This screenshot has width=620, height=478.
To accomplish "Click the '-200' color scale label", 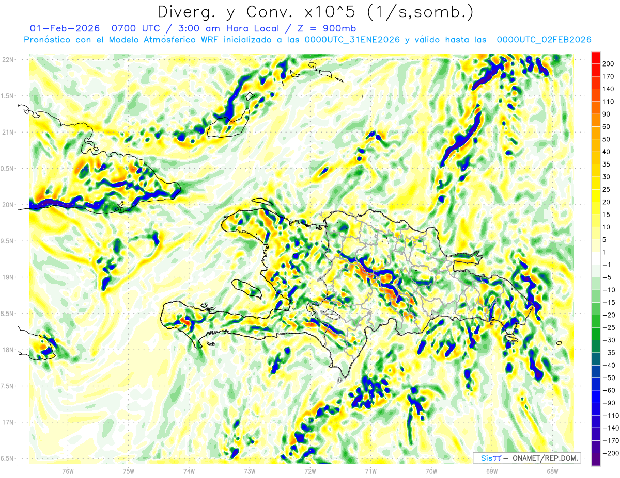I will click(x=611, y=454).
